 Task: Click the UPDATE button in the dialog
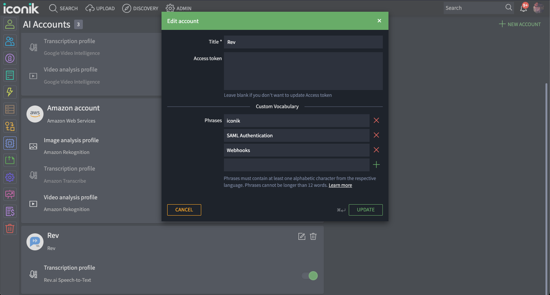[365, 210]
